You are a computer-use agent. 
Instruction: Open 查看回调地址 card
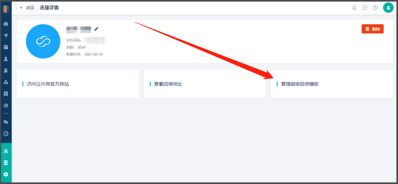tap(205, 84)
